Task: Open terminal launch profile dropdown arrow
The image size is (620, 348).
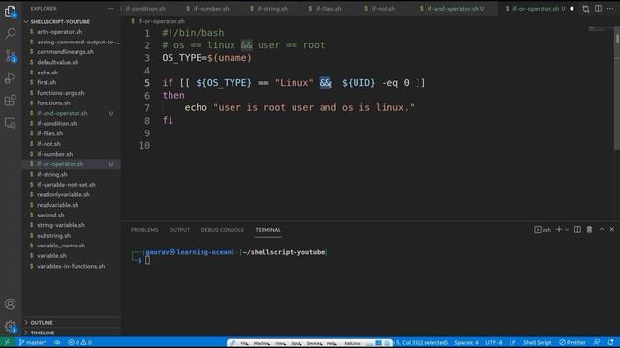Action: pyautogui.click(x=567, y=230)
